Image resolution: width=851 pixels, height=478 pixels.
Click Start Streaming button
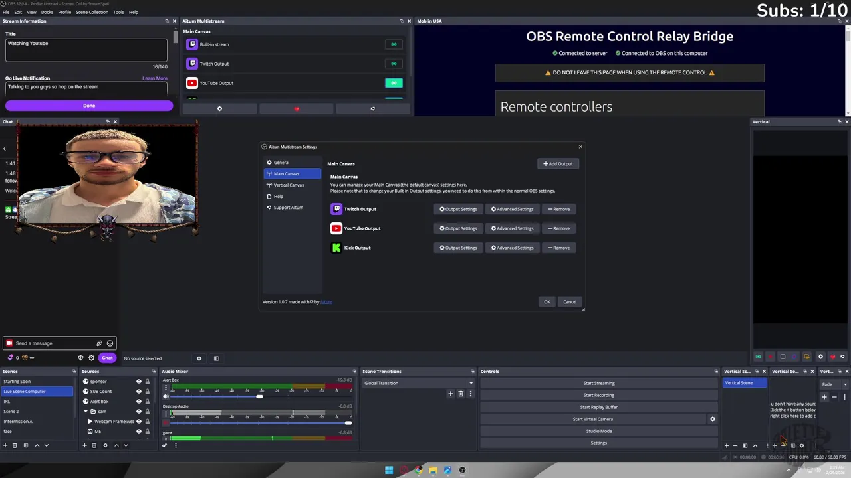tap(599, 383)
